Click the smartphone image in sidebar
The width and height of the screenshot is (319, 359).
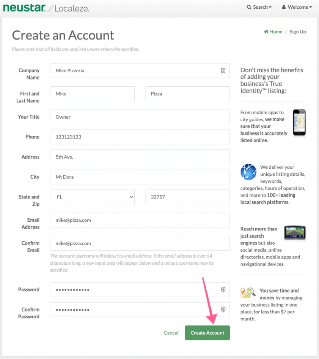coord(299,122)
